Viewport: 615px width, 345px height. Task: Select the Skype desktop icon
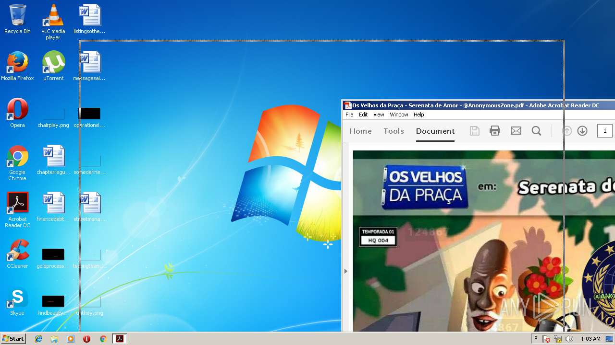point(17,301)
